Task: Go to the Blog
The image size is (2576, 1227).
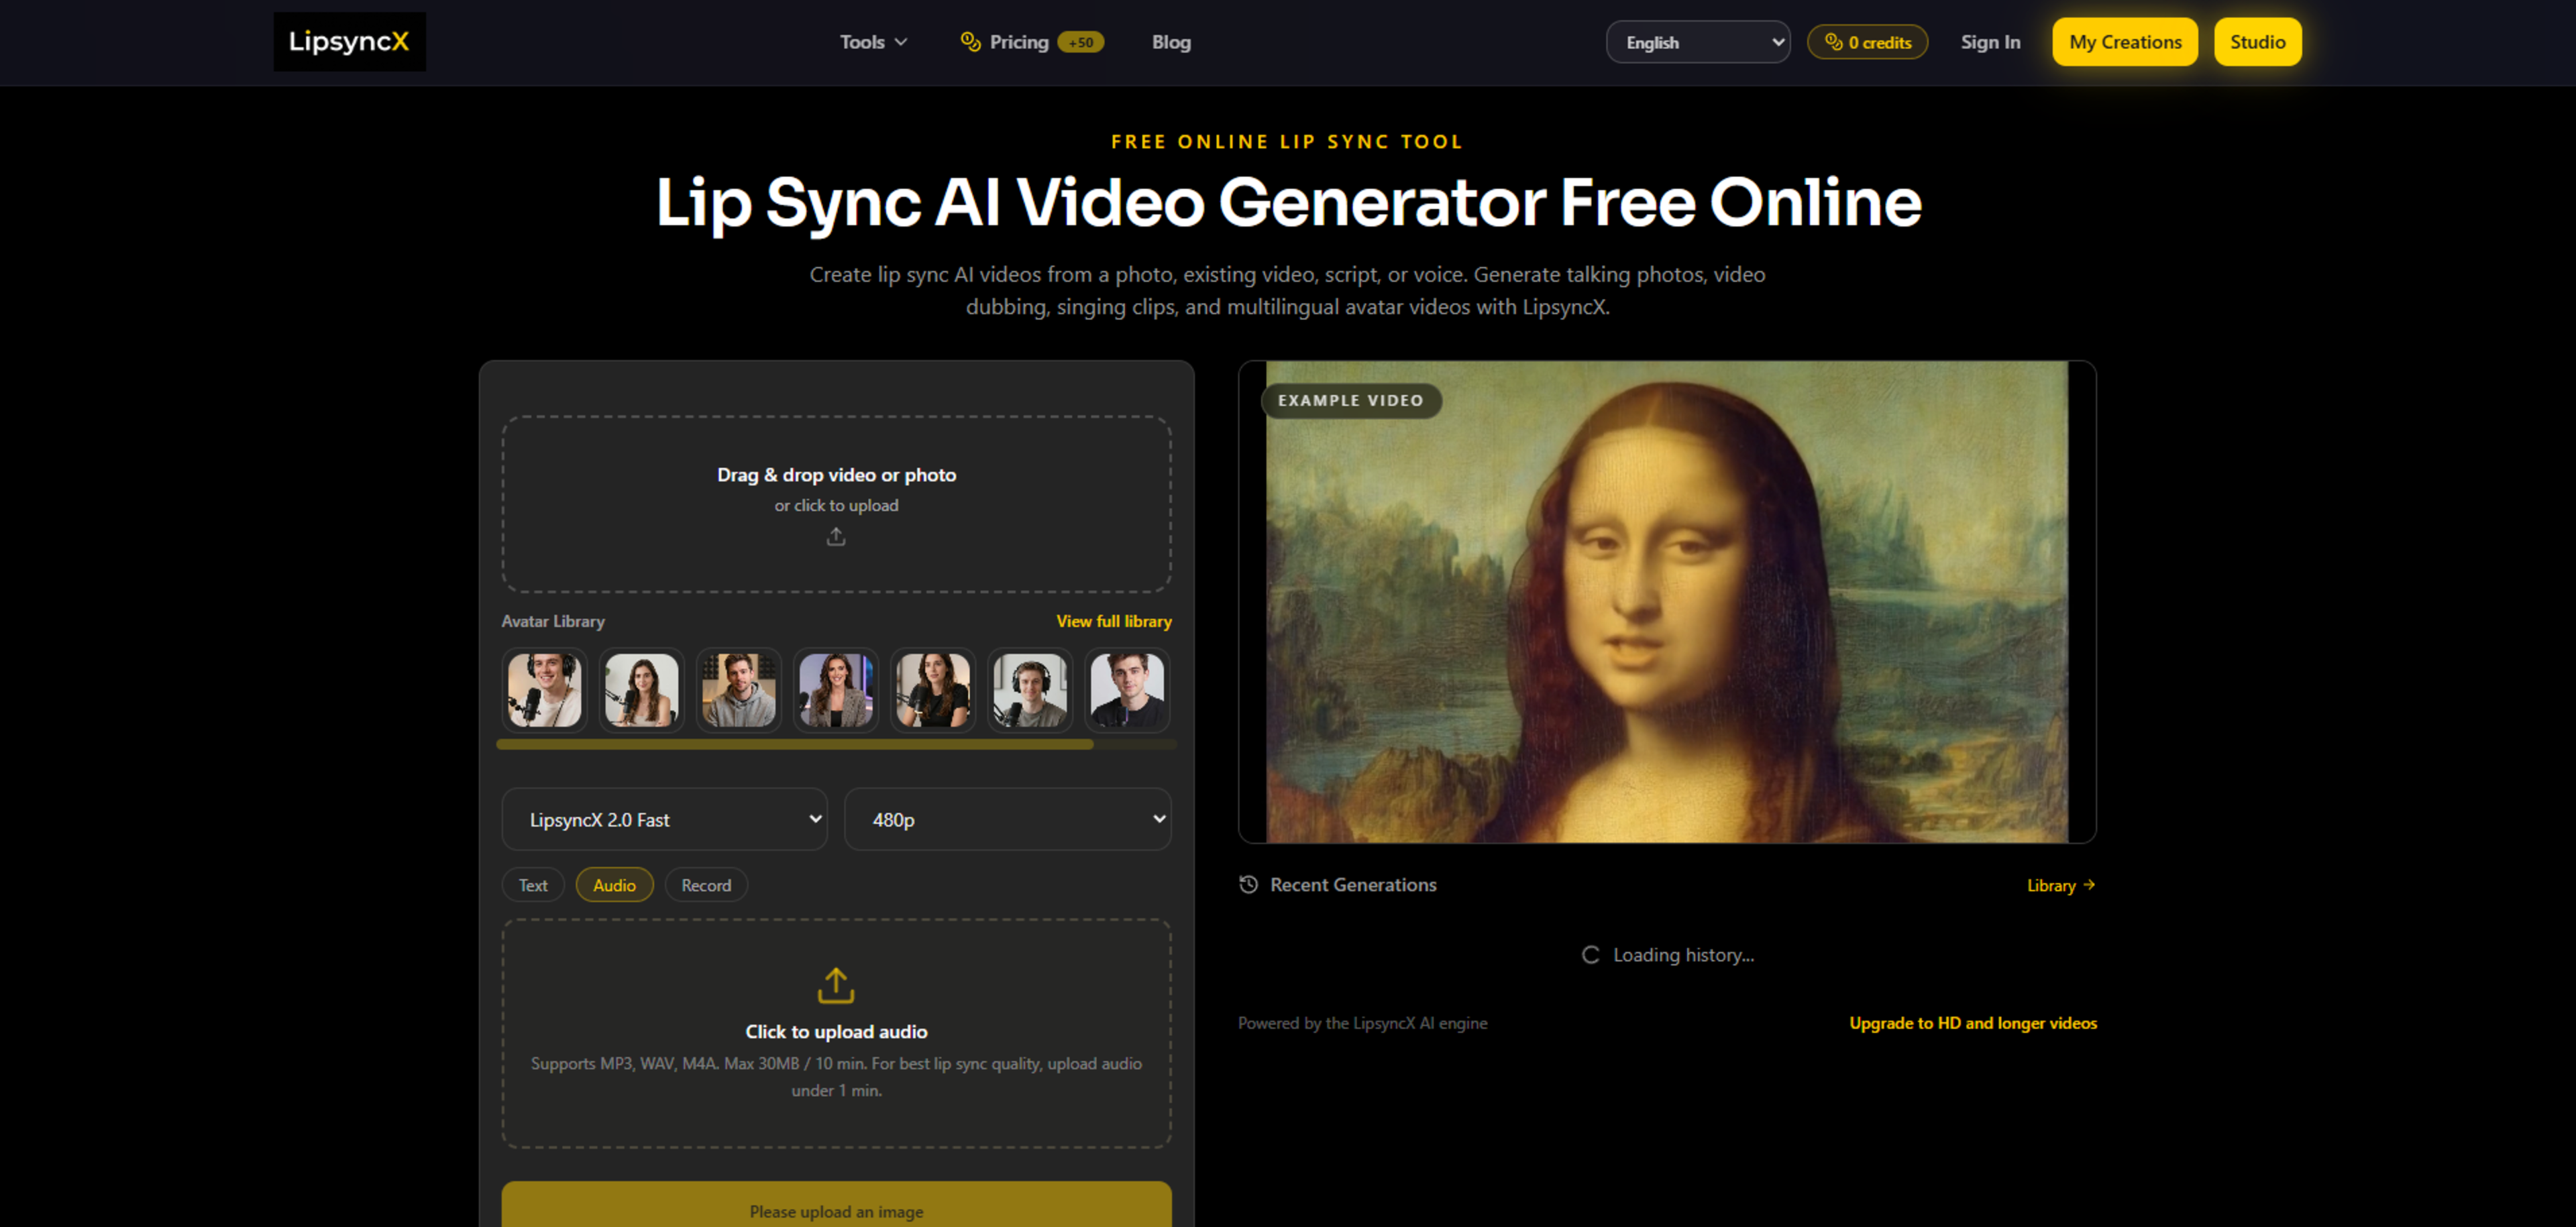Action: point(1171,42)
